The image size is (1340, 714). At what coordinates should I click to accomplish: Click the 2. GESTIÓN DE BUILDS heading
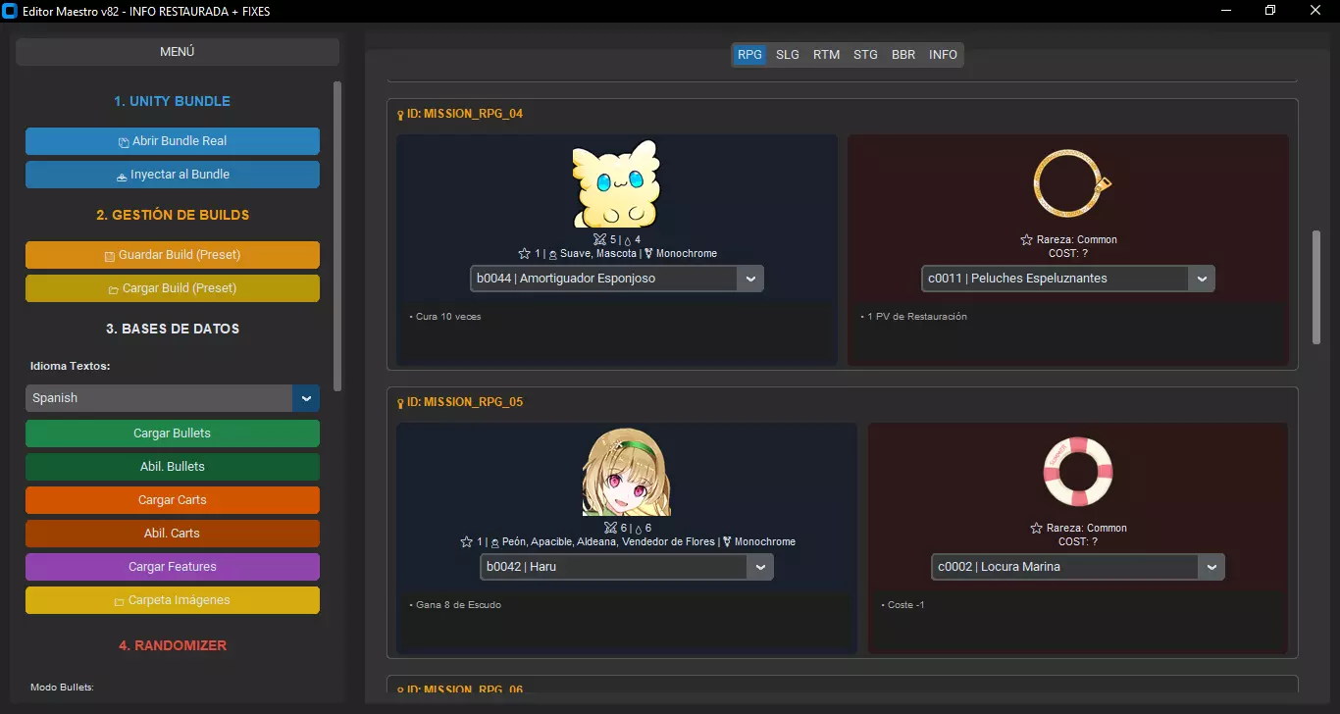173,215
